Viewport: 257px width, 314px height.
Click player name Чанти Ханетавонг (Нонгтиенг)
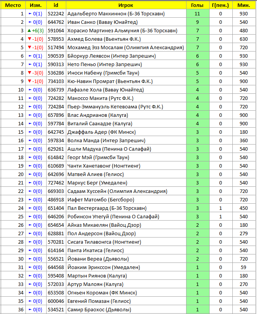(x=104, y=166)
